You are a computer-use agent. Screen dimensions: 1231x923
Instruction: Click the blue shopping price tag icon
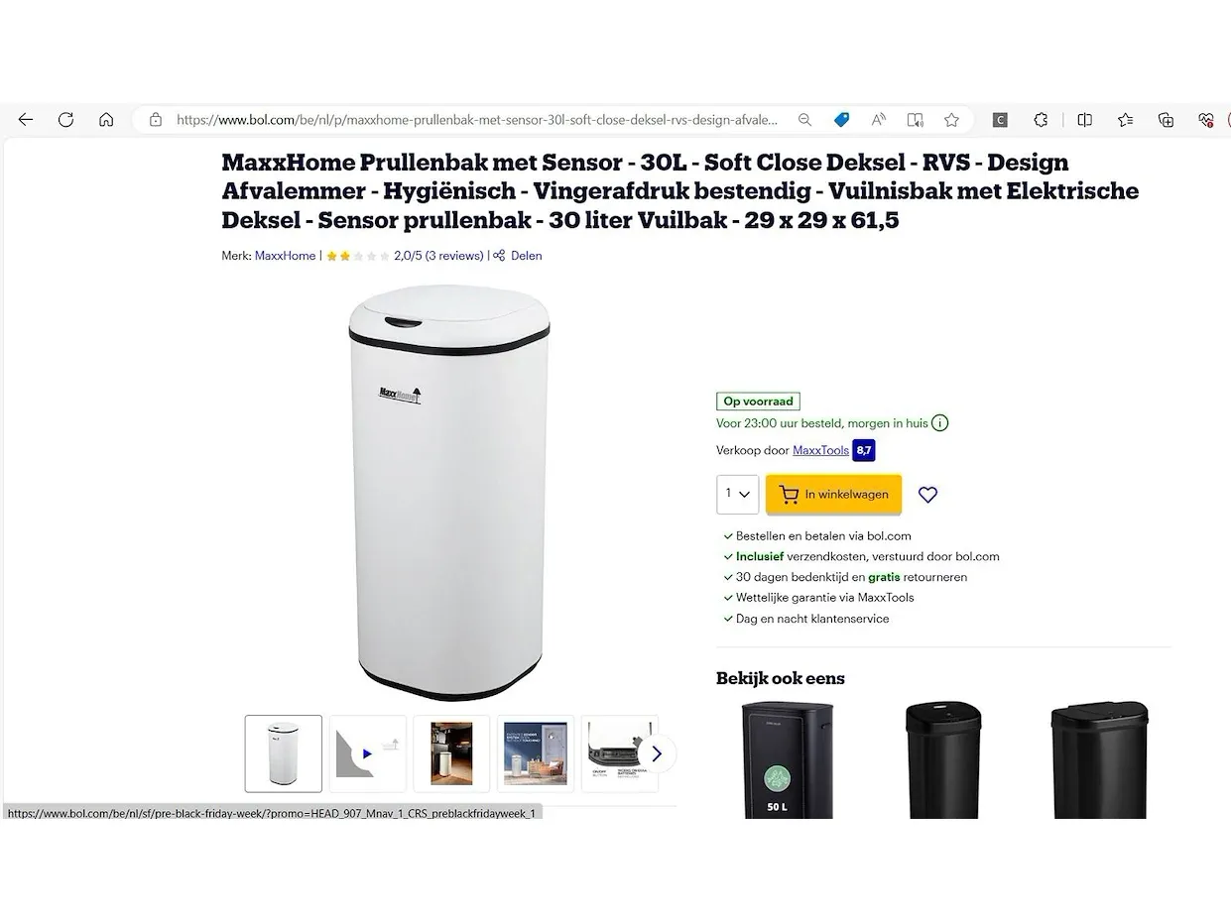point(841,120)
